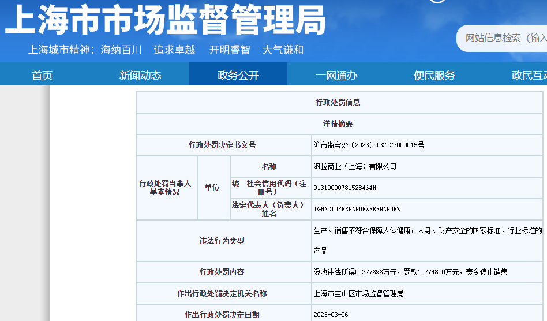The width and height of the screenshot is (547, 321).
Task: Select the 政务公开 navigation tab
Action: point(238,74)
